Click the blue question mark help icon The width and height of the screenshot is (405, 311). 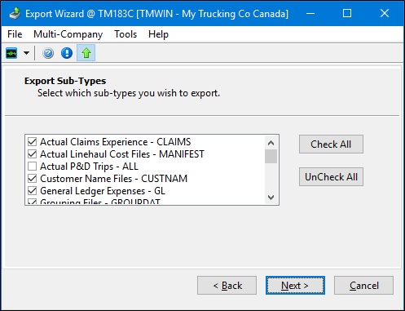pyautogui.click(x=48, y=53)
